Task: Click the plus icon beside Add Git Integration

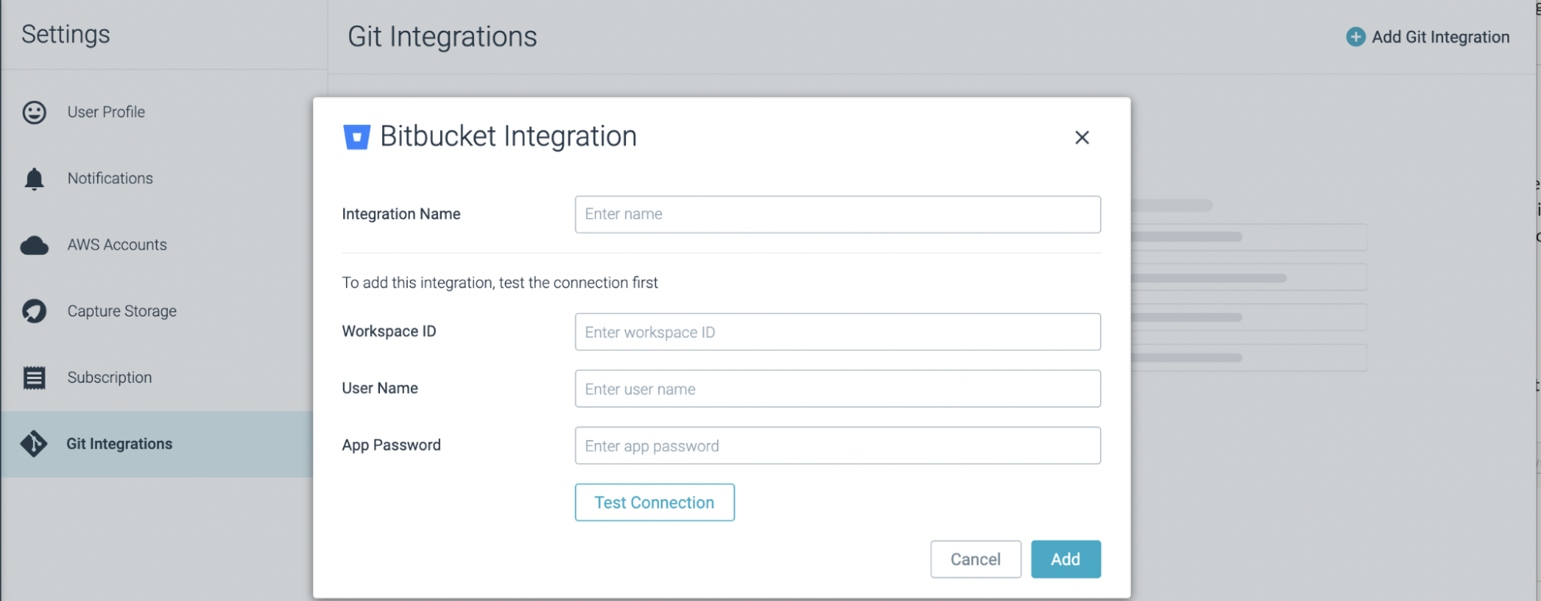Action: 1355,37
